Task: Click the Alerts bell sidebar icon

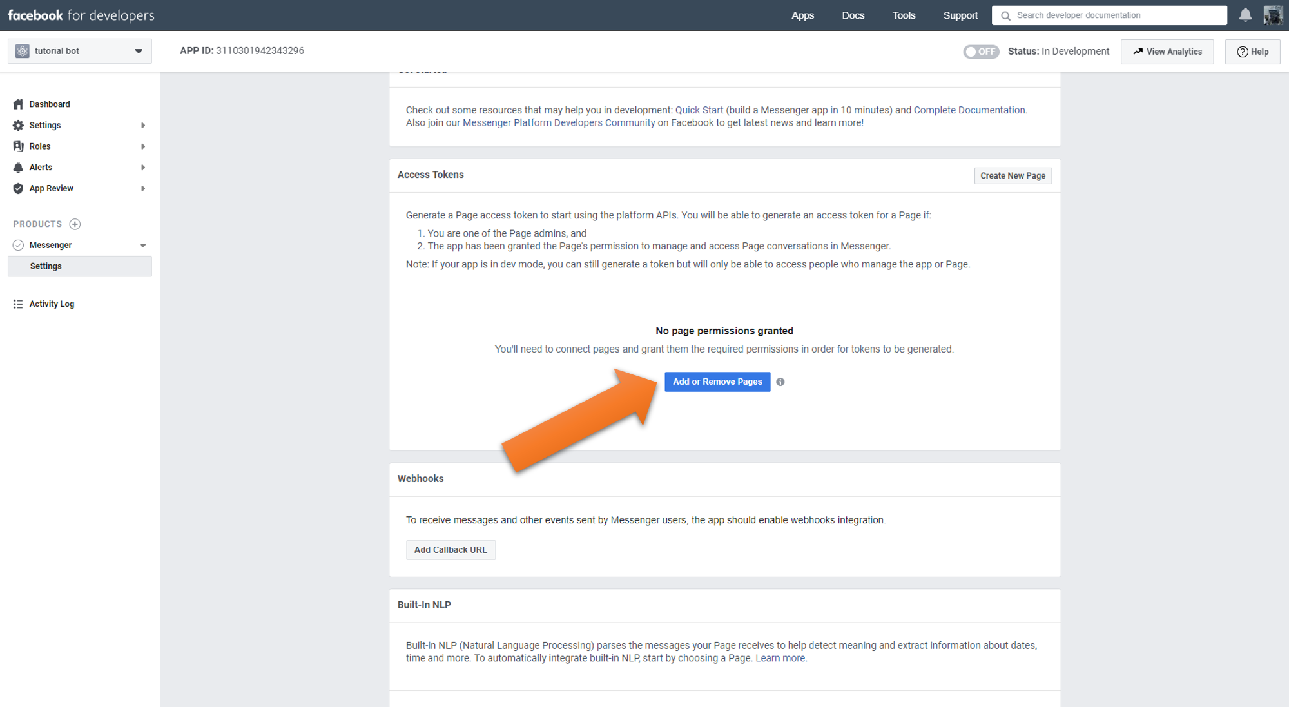Action: coord(18,168)
